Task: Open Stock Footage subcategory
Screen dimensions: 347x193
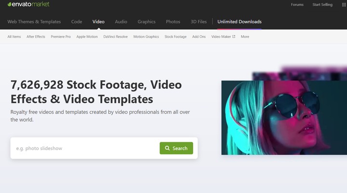Action: coord(175,37)
